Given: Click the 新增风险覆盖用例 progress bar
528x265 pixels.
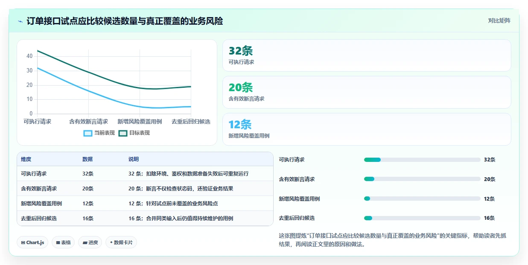Looking at the screenshot, I should (x=422, y=199).
